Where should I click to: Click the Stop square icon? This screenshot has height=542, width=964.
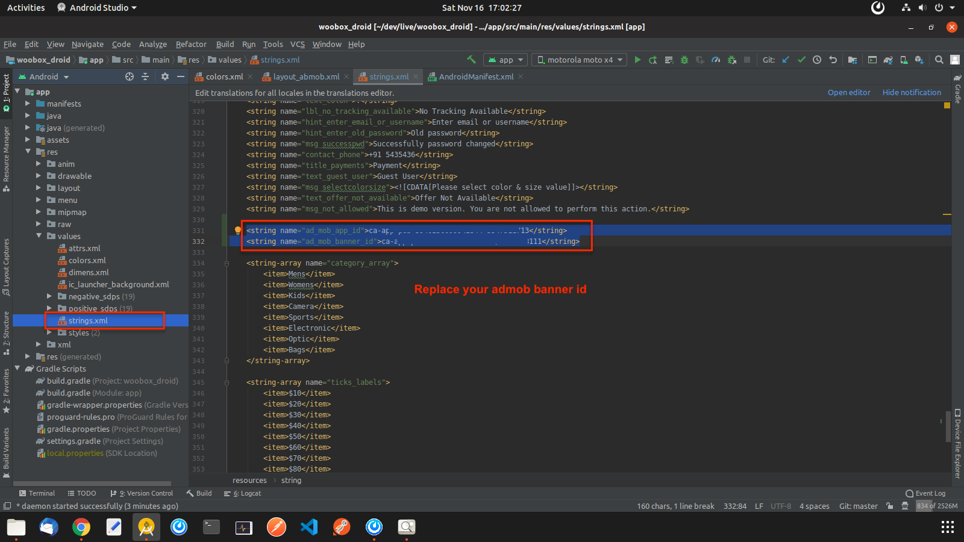click(x=747, y=60)
